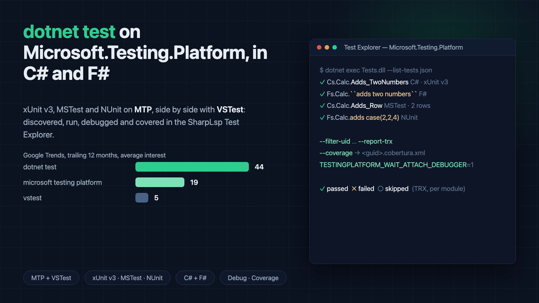Screen dimensions: 539x303
Task: Click the Fs.Calc.adds case(2,2,4) NUnit row
Action: 368,118
